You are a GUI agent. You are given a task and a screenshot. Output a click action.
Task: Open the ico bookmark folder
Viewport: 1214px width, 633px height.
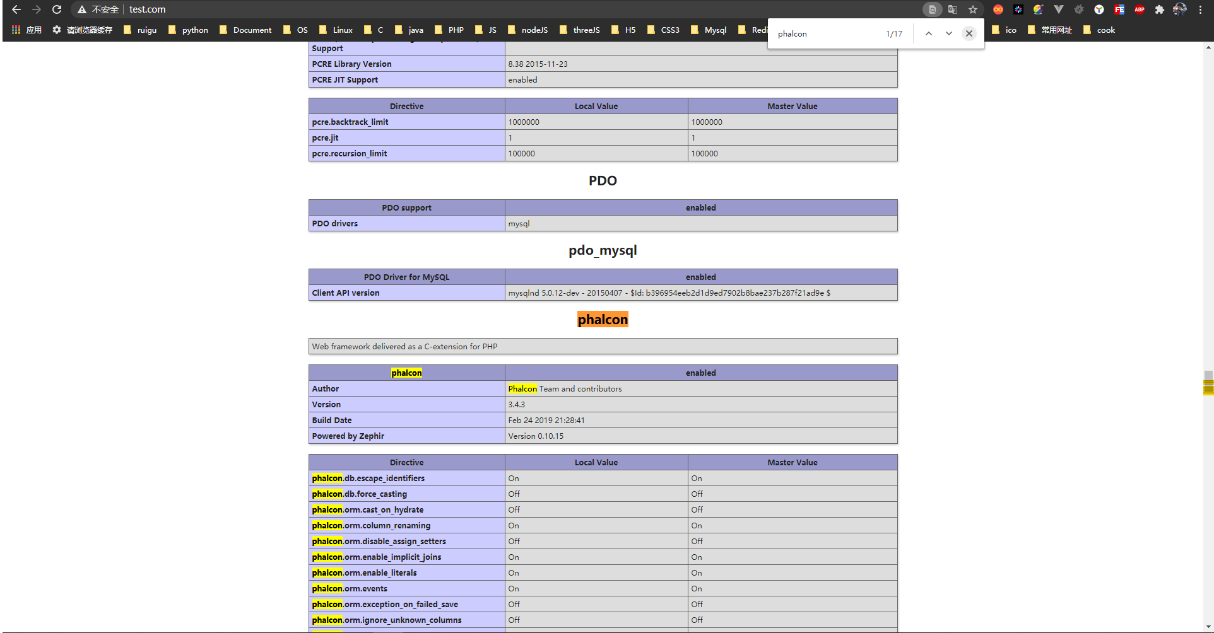click(x=1004, y=30)
